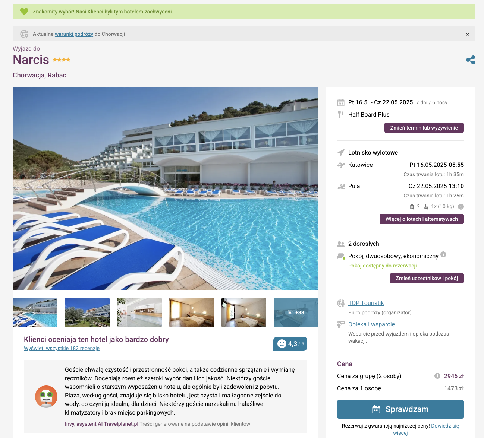Click the share icon beside hotel title
The height and width of the screenshot is (438, 484).
click(470, 60)
